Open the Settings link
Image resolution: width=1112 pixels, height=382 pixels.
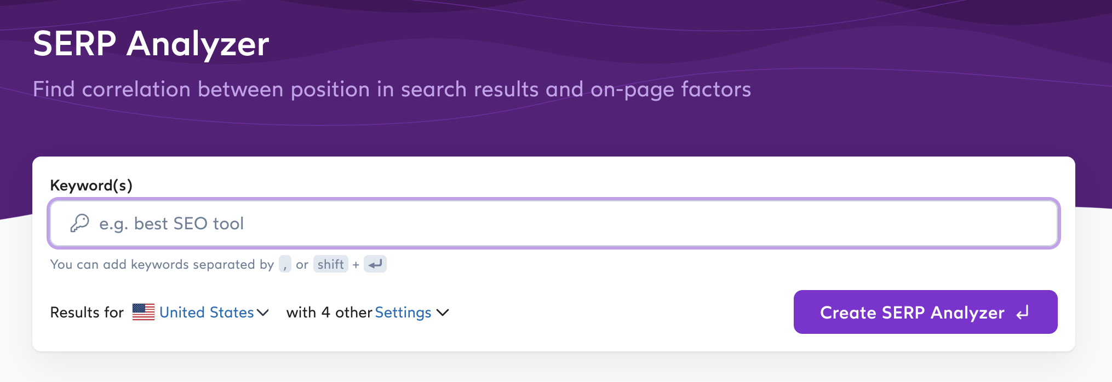tap(403, 312)
